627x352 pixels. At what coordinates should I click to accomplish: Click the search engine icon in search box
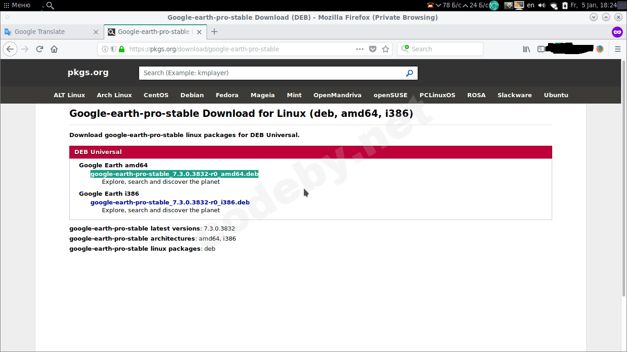(x=405, y=49)
